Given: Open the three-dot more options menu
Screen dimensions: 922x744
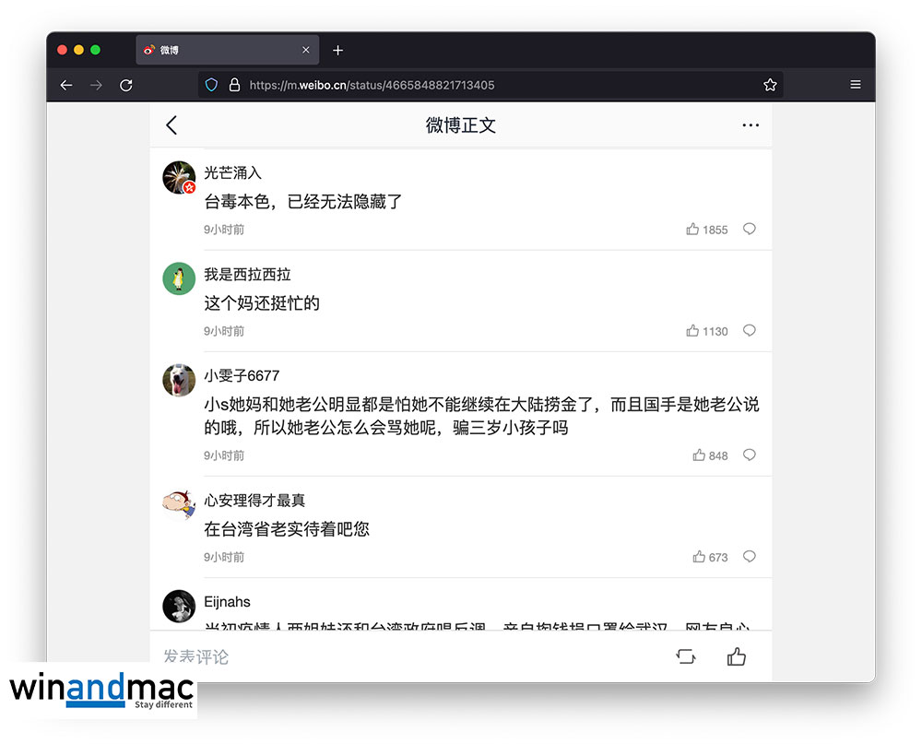Looking at the screenshot, I should (x=751, y=125).
